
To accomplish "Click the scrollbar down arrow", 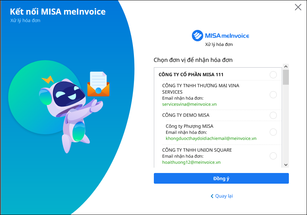I will [286, 164].
